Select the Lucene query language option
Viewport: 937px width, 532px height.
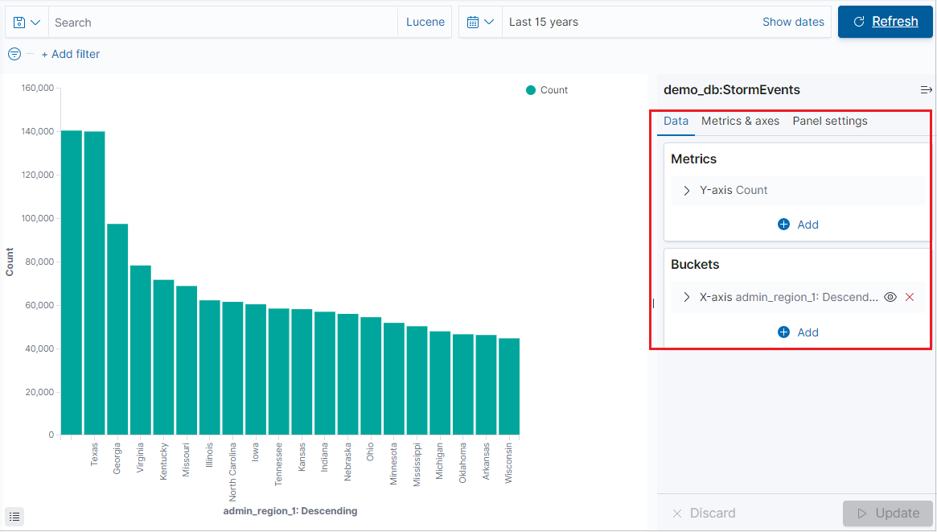(425, 22)
